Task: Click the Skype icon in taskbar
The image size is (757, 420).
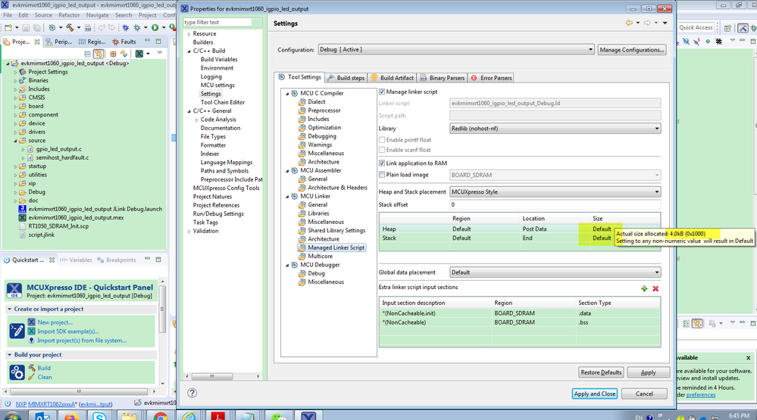Action: pos(99,415)
